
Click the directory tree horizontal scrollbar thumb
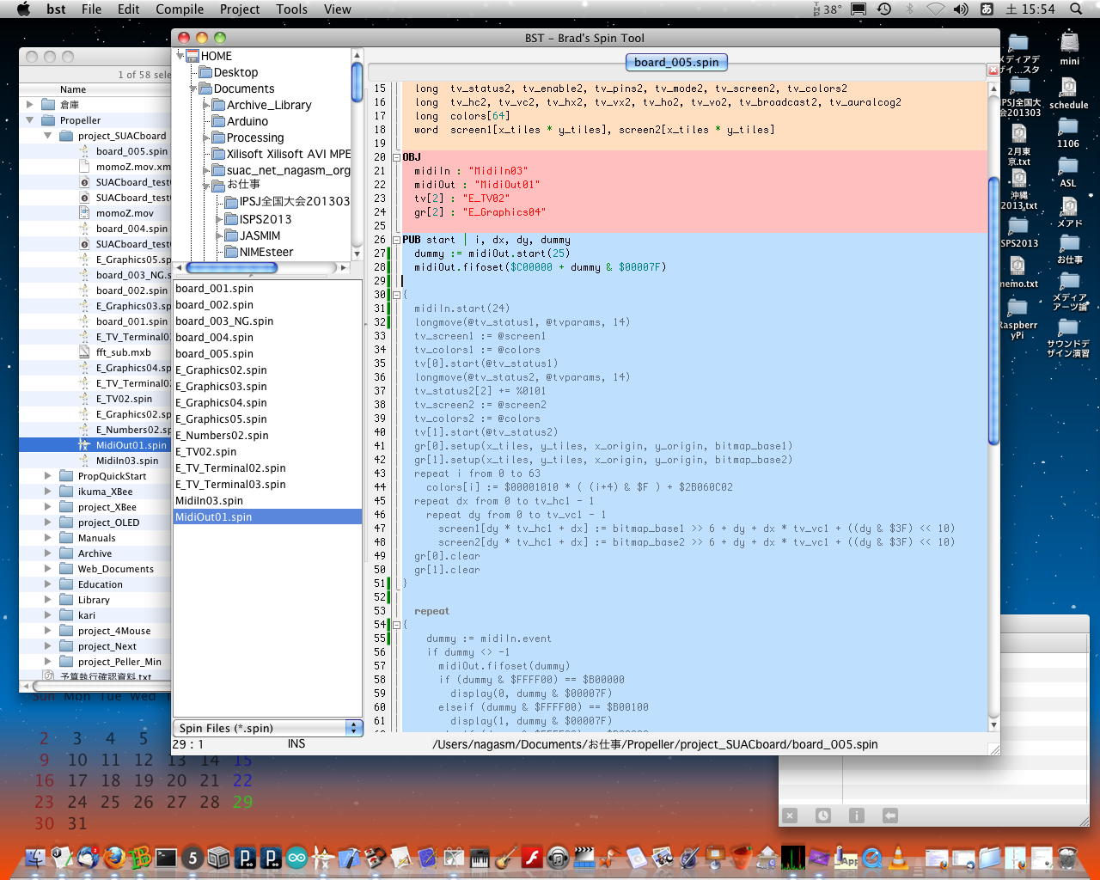point(231,268)
